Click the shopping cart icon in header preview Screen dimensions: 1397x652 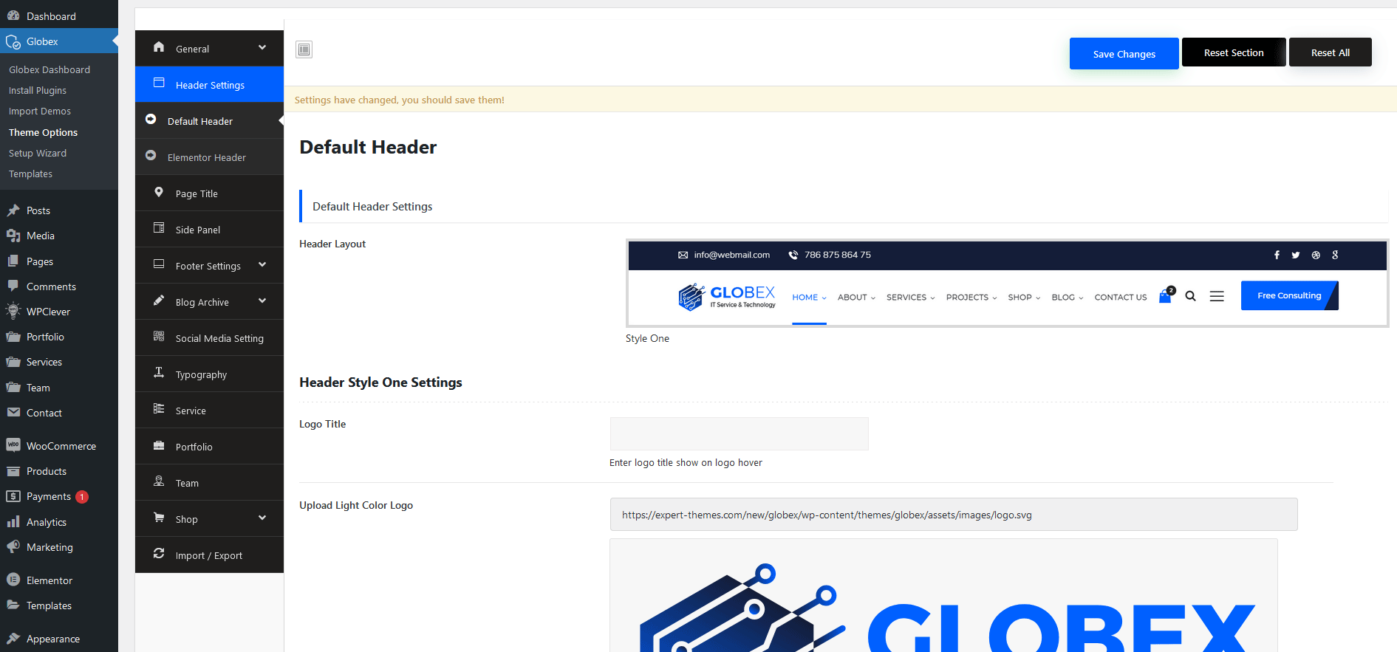click(1165, 297)
